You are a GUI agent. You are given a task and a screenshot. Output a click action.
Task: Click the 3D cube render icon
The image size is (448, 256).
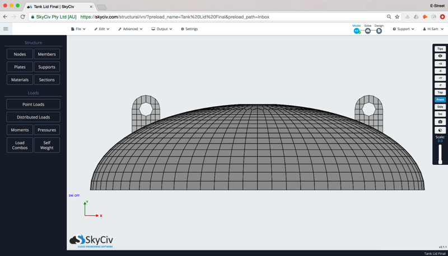click(x=440, y=130)
